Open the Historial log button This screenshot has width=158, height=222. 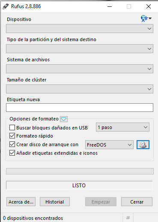click(x=55, y=202)
